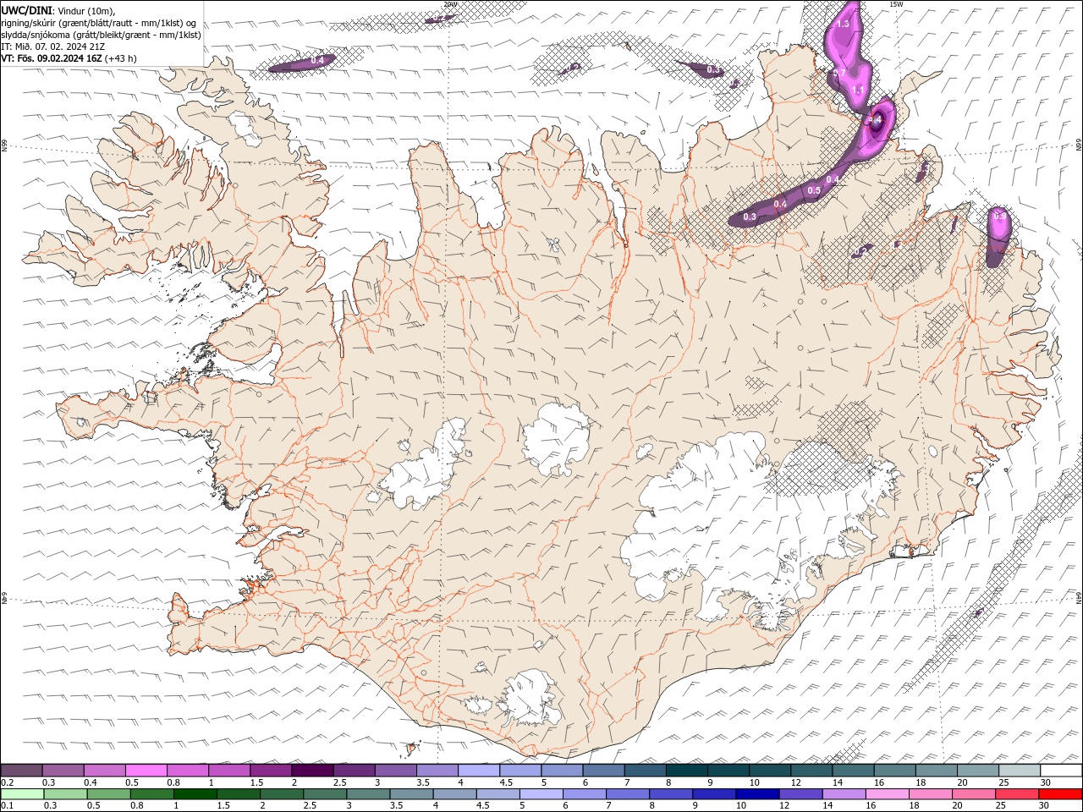
Task: Click the light pink 16 swatch in lower legend
Action: 886,794
